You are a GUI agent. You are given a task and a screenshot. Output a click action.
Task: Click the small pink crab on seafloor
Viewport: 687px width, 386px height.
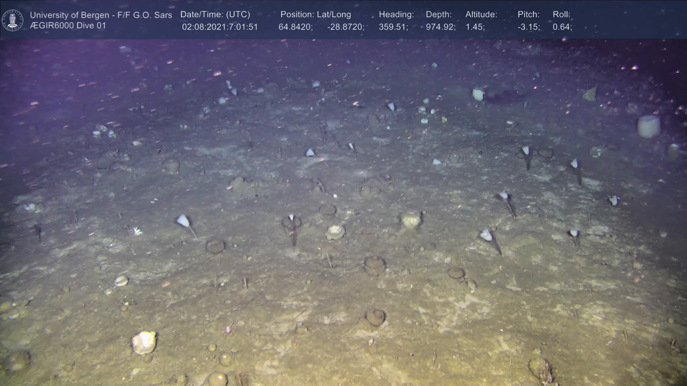228,328
